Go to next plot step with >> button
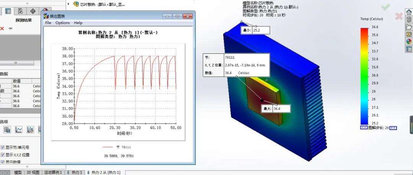The image size is (413, 175). pos(393,128)
